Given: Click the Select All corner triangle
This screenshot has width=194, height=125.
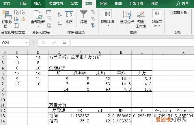Looking at the screenshot, I should click(4, 52).
